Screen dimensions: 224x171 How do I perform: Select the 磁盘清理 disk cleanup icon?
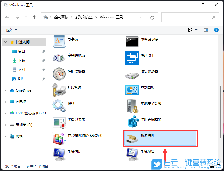click(132, 139)
